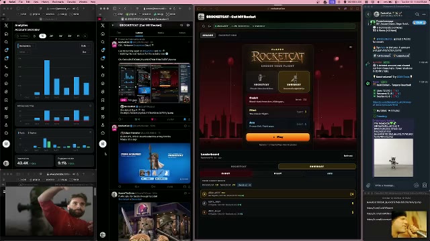This screenshot has width=430, height=241.
Task: Open Bar chart type dropdown in Analytics
Action: pos(85,52)
